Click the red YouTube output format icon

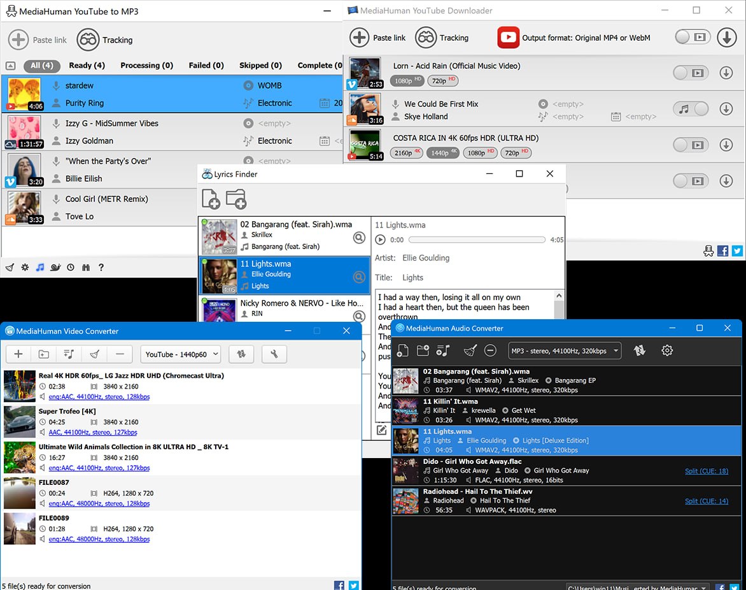[508, 38]
